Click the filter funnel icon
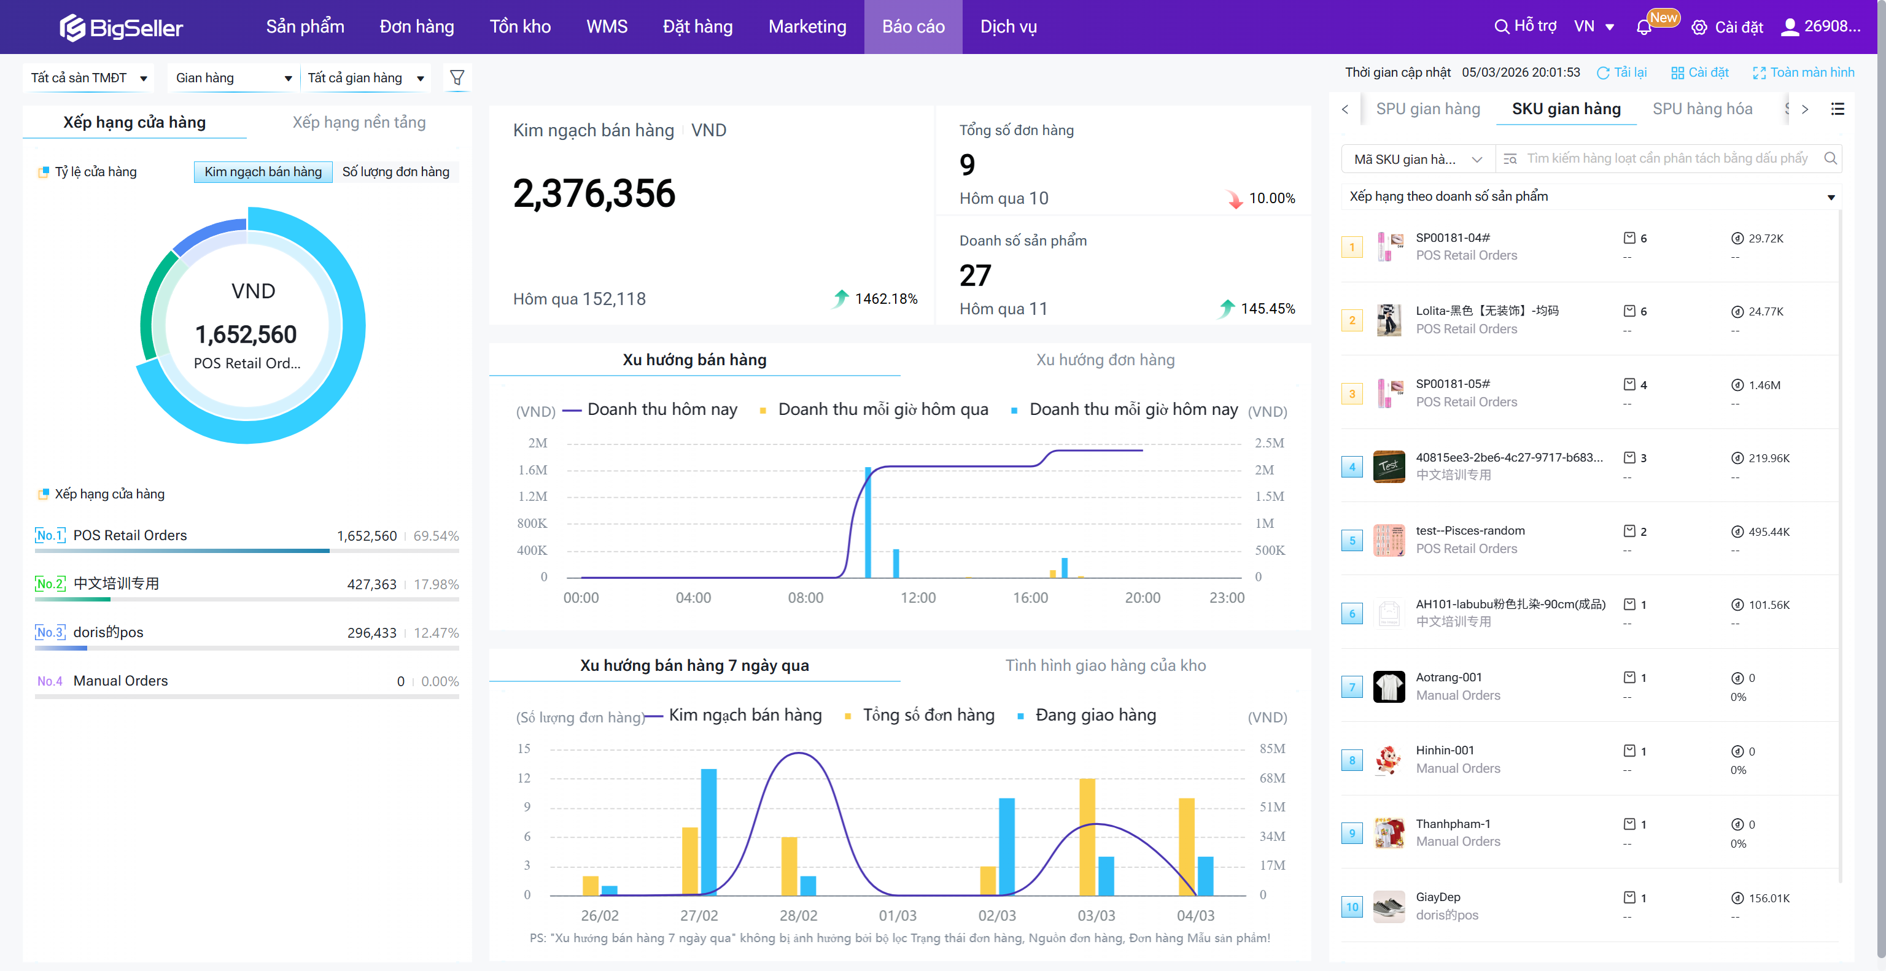 pos(457,77)
